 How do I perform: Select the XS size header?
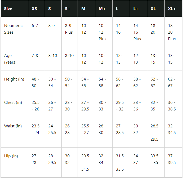click(34, 8)
